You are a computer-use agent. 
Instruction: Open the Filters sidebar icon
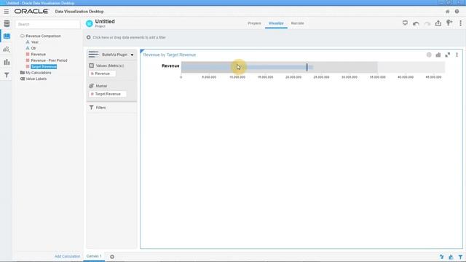[7, 75]
